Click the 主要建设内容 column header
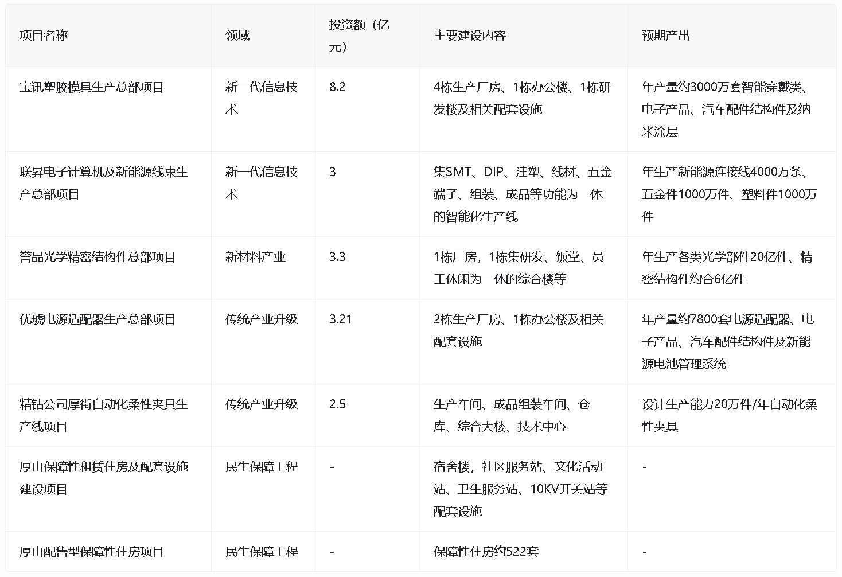 470,36
